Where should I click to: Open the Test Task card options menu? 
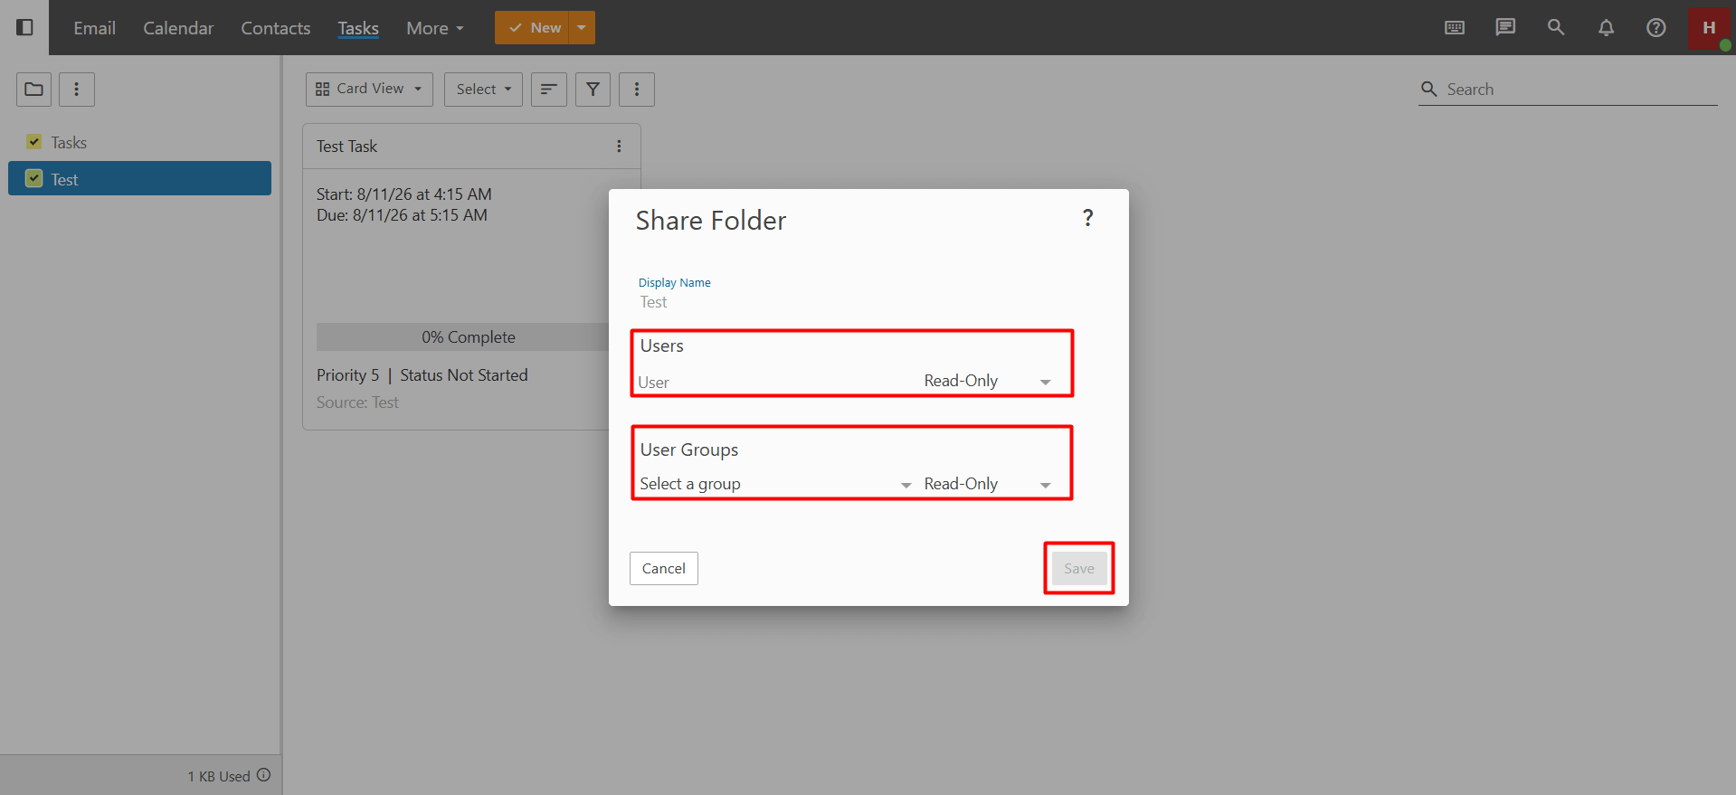(619, 147)
